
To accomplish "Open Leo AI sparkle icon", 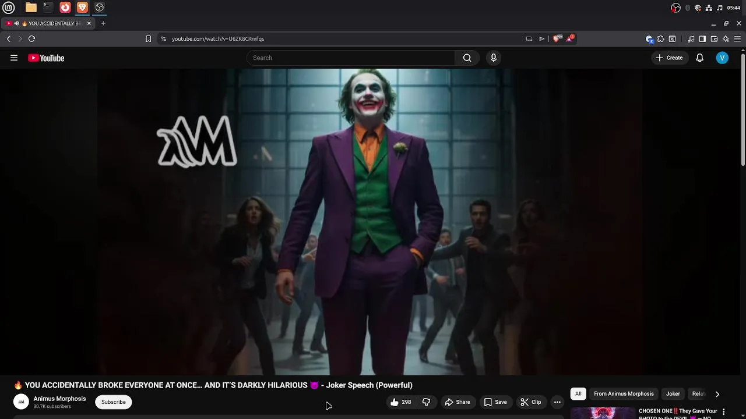I will tap(726, 39).
